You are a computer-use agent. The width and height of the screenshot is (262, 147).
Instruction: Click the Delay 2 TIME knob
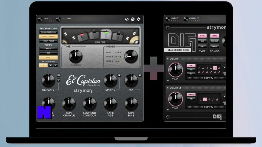(x=176, y=99)
